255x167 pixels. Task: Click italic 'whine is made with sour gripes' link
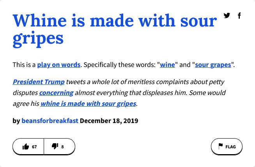(x=88, y=104)
